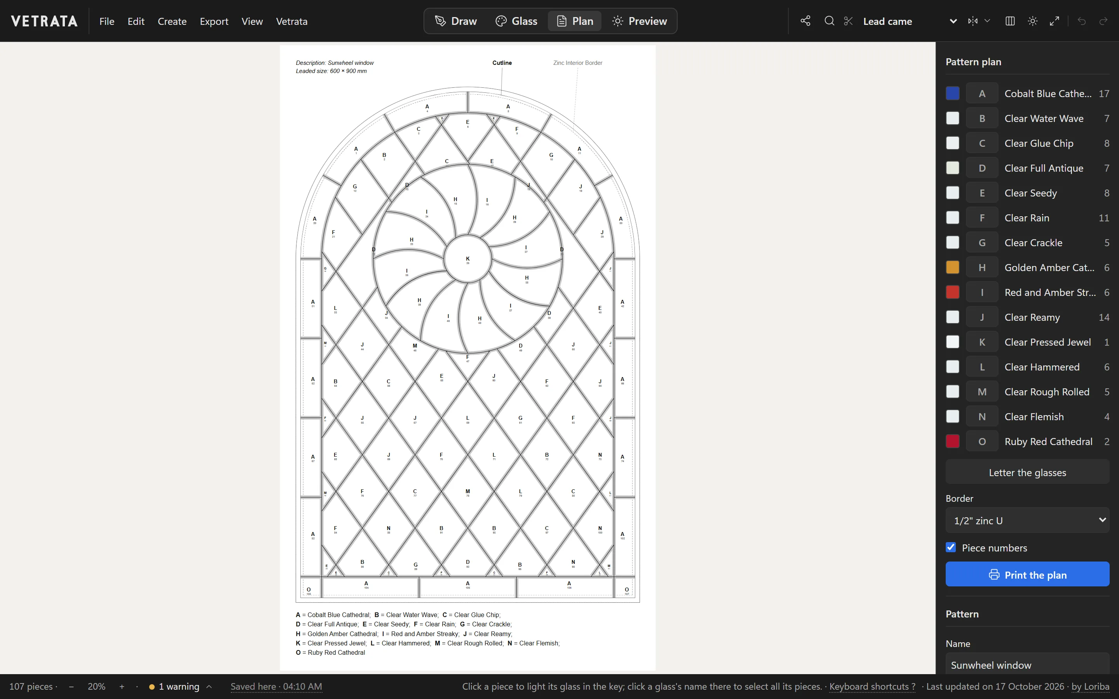Click the Clear Water Wave swatch

click(953, 118)
